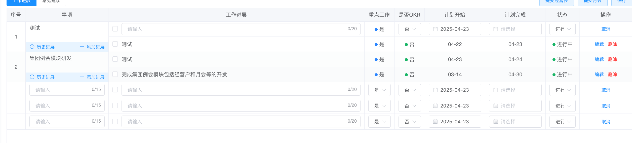Click add progress plus icon under 测试
Image resolution: width=634 pixels, height=143 pixels.
[82, 47]
